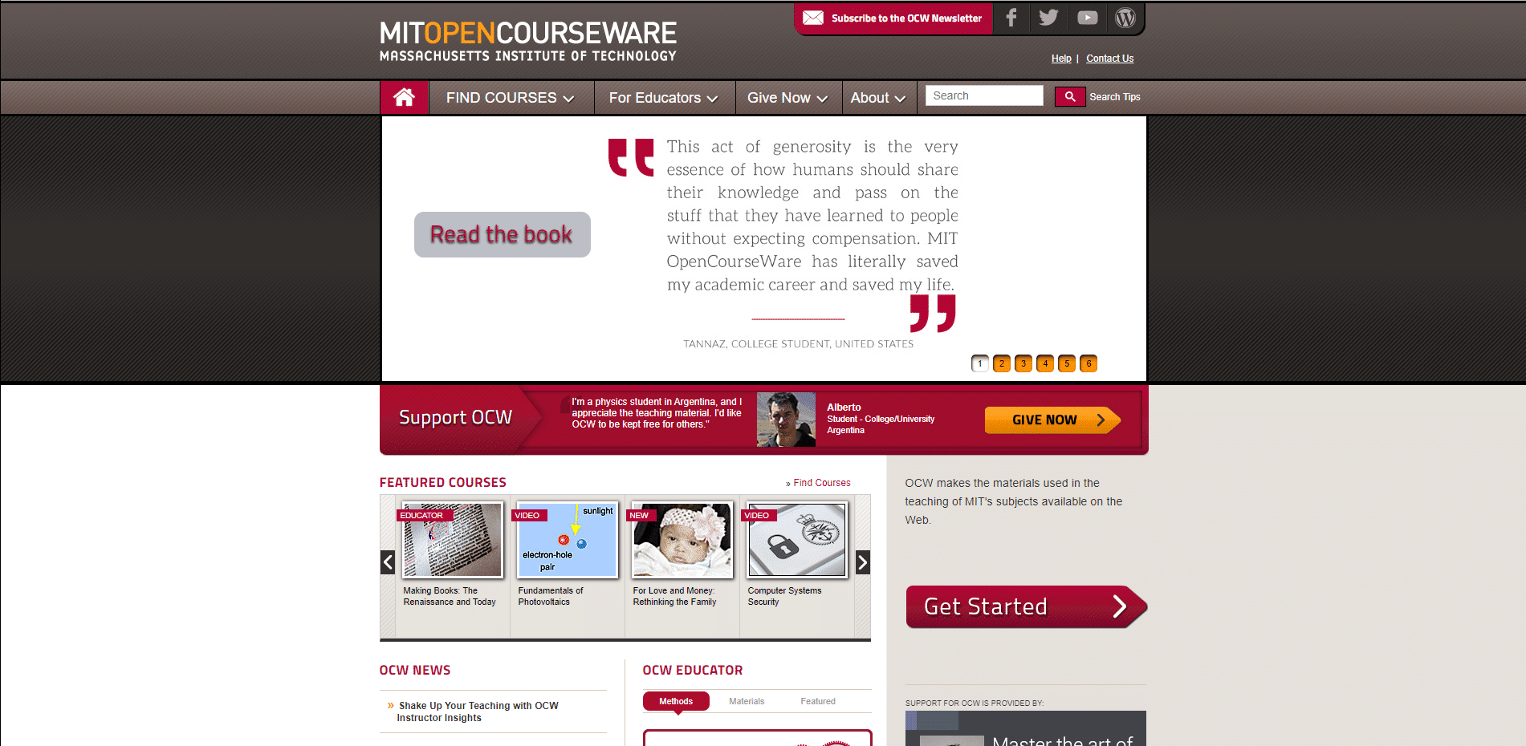Open the About dropdown menu
1526x746 pixels.
[878, 98]
